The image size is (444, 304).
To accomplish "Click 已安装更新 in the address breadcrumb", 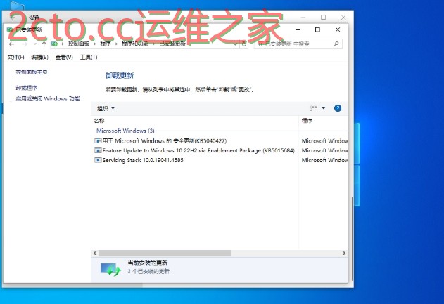I will [172, 44].
